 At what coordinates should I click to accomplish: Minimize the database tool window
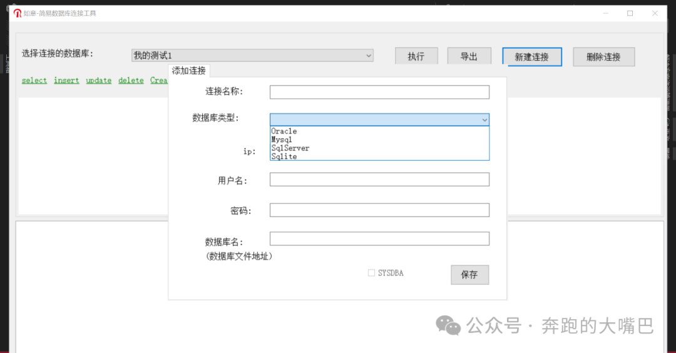[606, 13]
